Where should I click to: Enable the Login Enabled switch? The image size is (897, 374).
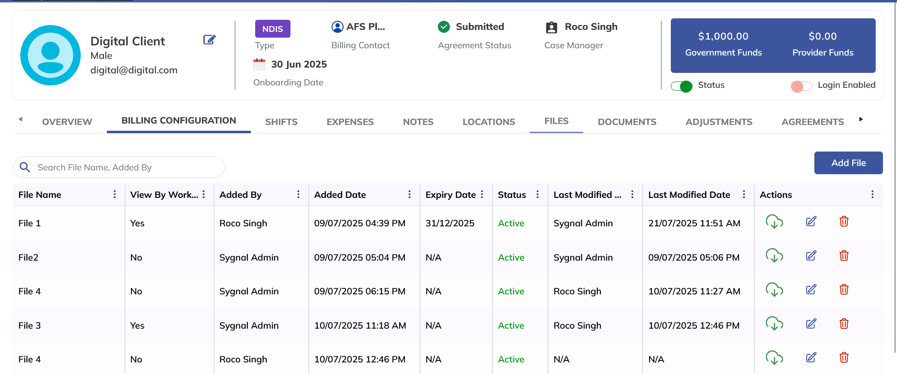pos(801,86)
